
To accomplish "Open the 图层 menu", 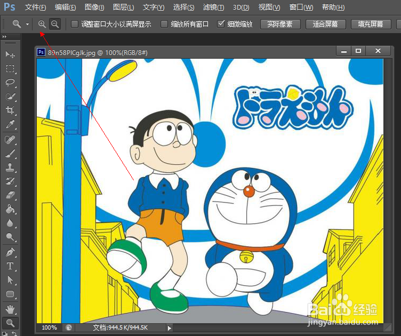I will coord(123,7).
